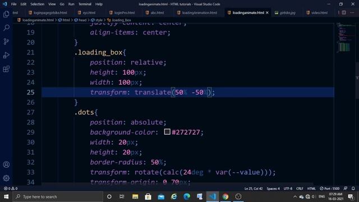Click 'position: relative;' on line 22
359x202 pixels.
(x=128, y=62)
